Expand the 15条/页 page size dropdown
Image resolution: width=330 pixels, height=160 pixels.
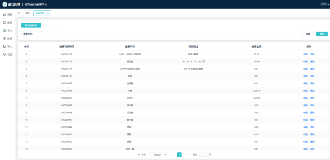tap(159, 155)
